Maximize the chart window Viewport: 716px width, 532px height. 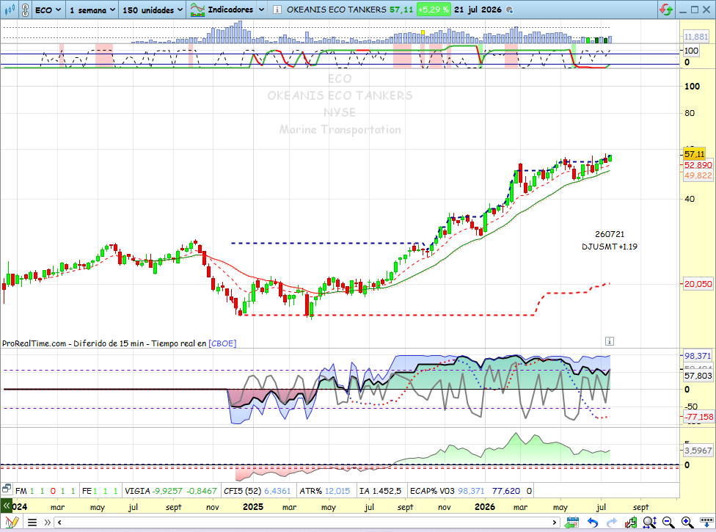coord(695,10)
